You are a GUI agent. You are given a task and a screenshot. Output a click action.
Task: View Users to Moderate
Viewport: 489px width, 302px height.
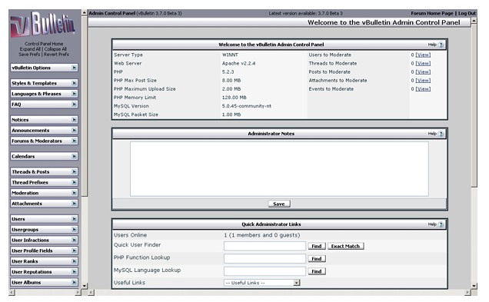point(423,55)
